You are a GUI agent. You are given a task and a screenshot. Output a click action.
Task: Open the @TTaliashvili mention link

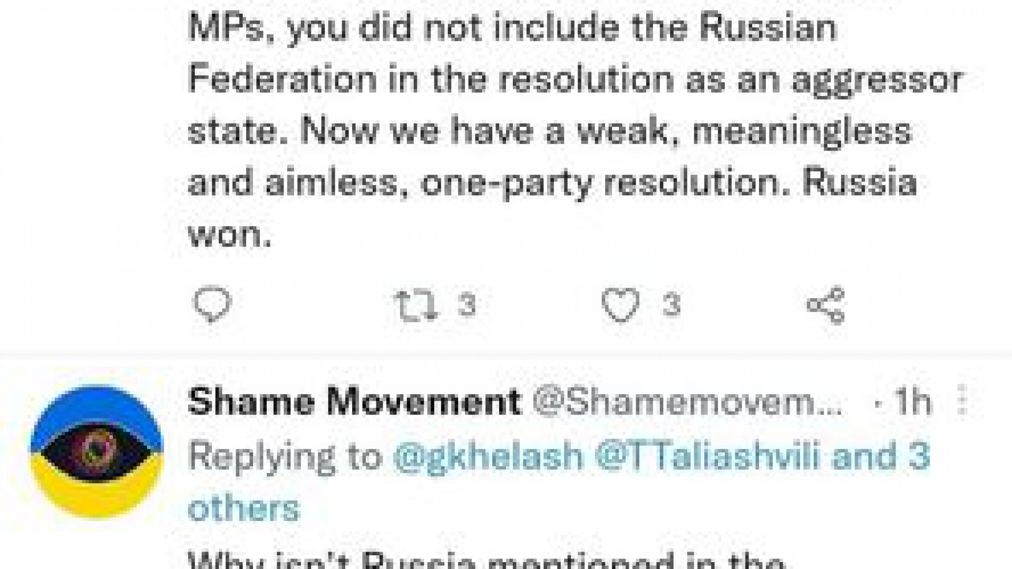pyautogui.click(x=708, y=456)
